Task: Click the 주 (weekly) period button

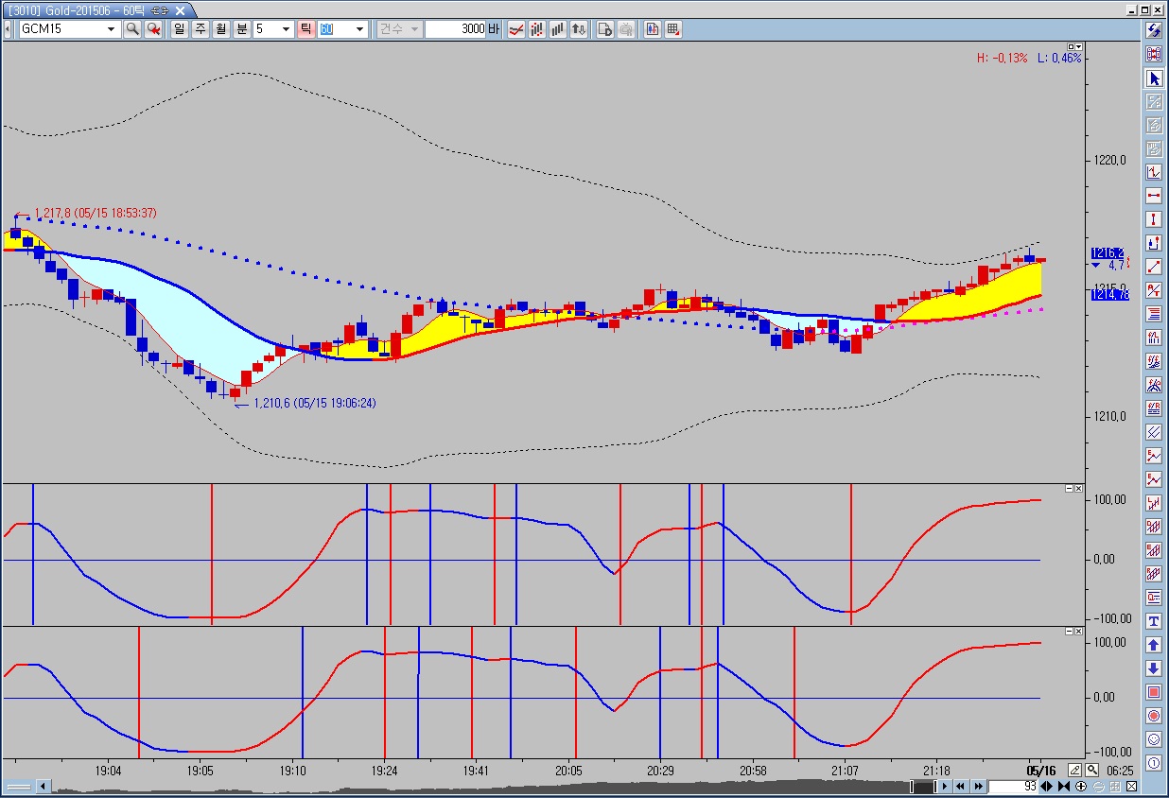Action: tap(200, 29)
